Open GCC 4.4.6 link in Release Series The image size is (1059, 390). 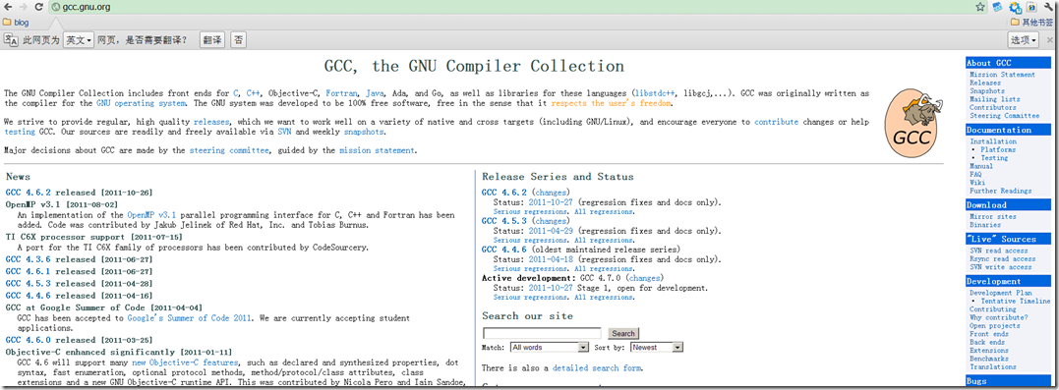point(504,250)
